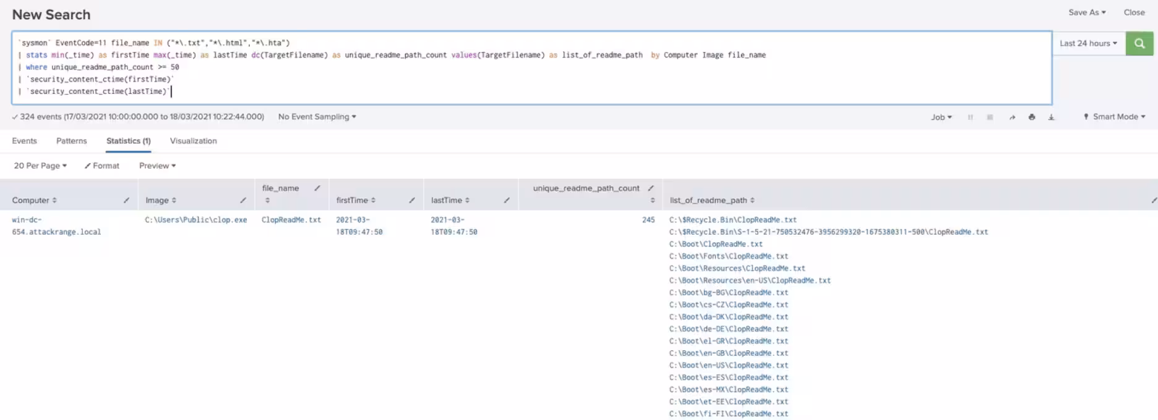Share the search job results
This screenshot has height=420, width=1158.
point(1012,117)
